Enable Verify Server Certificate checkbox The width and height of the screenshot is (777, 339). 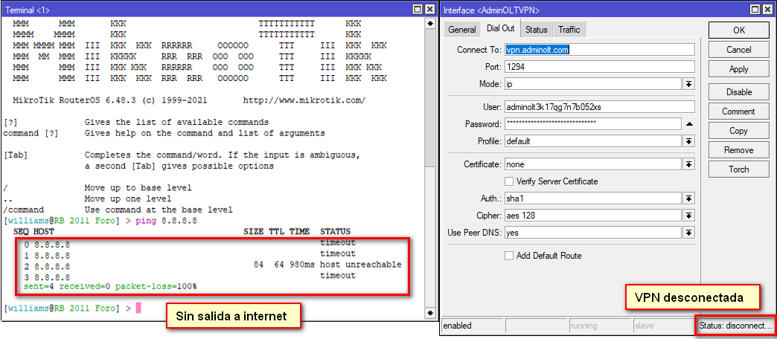click(509, 181)
